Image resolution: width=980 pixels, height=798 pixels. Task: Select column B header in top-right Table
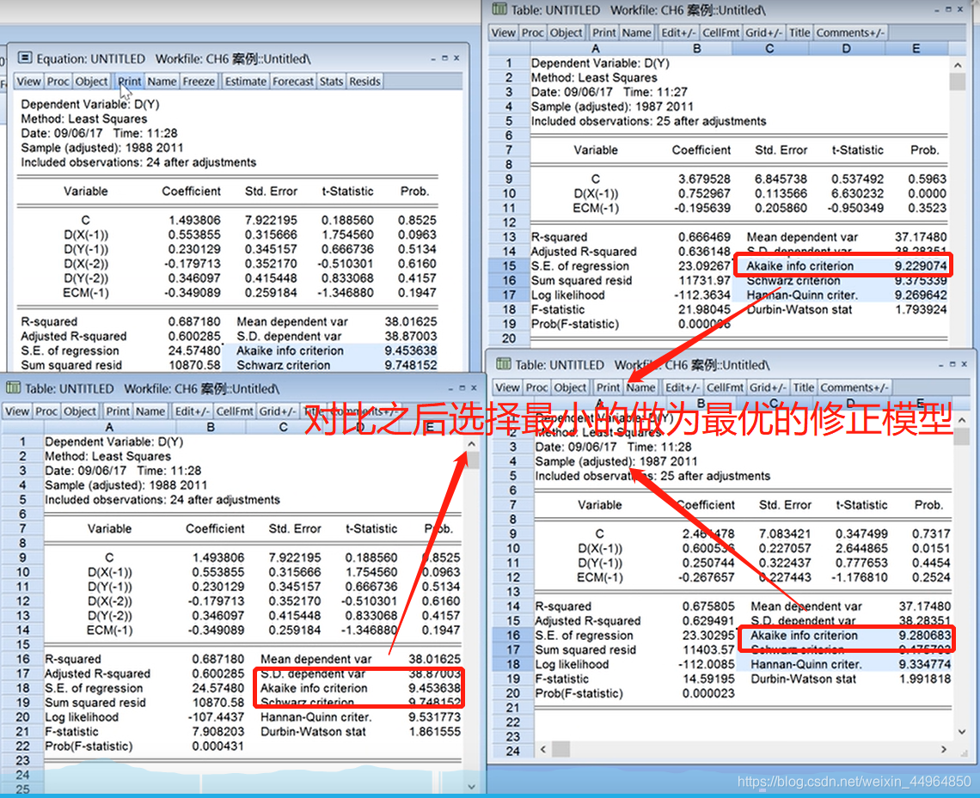pos(696,49)
